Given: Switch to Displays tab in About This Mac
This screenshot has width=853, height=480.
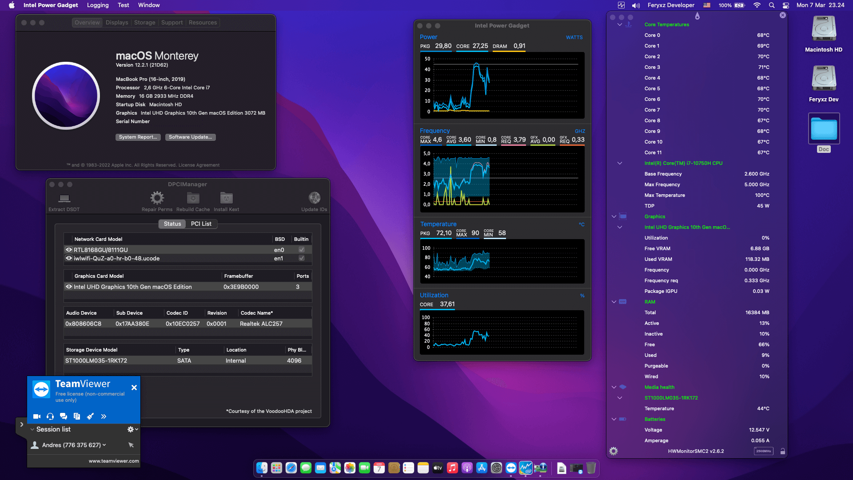Looking at the screenshot, I should (117, 23).
